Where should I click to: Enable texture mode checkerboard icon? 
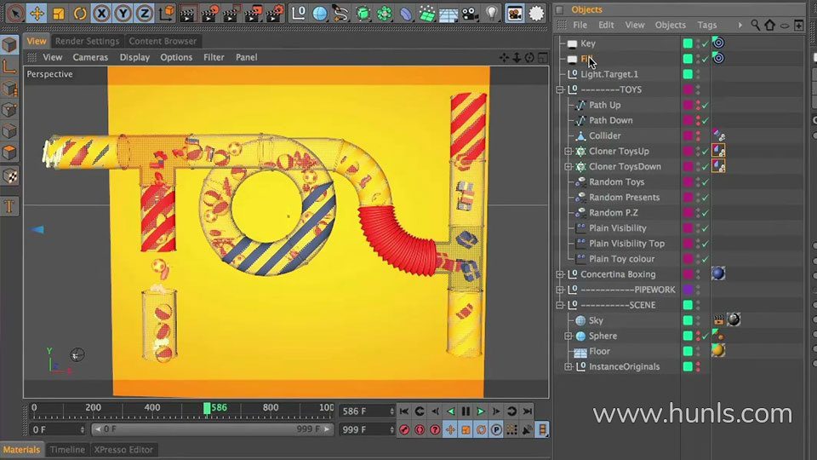coord(9,176)
